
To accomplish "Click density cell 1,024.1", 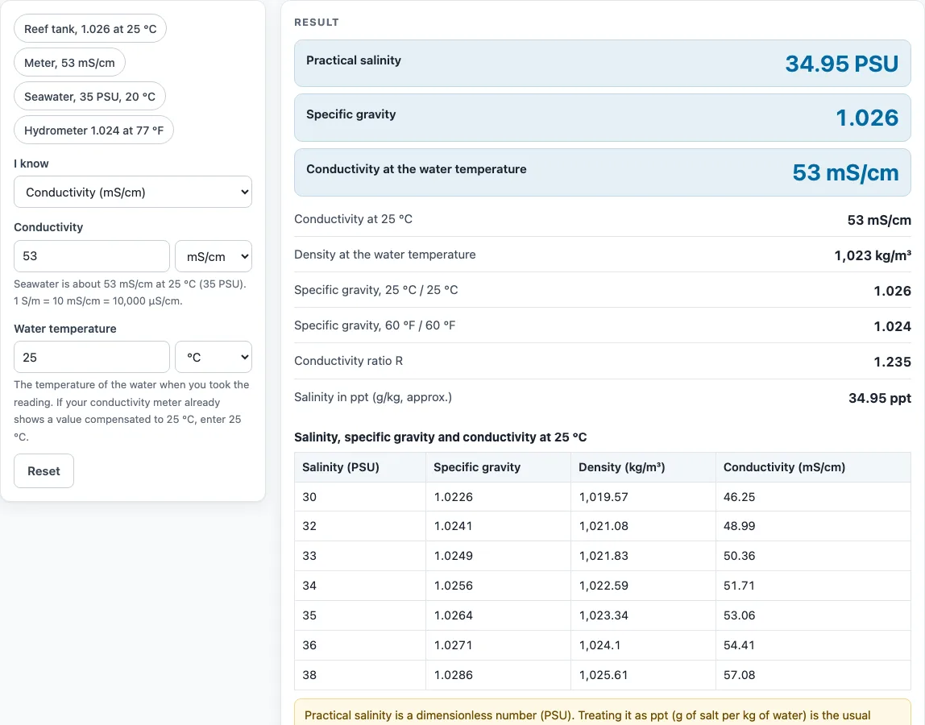I will (643, 645).
